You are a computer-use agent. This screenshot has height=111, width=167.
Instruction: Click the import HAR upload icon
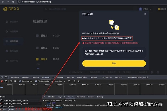75,81
